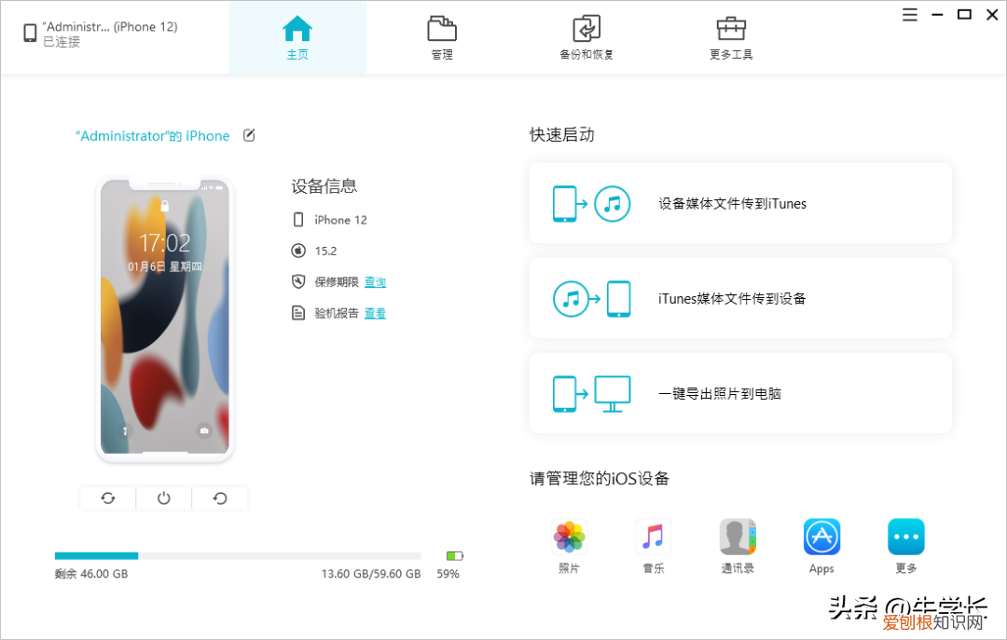Switch to the 管理 tab
The width and height of the screenshot is (1007, 640).
click(x=441, y=37)
